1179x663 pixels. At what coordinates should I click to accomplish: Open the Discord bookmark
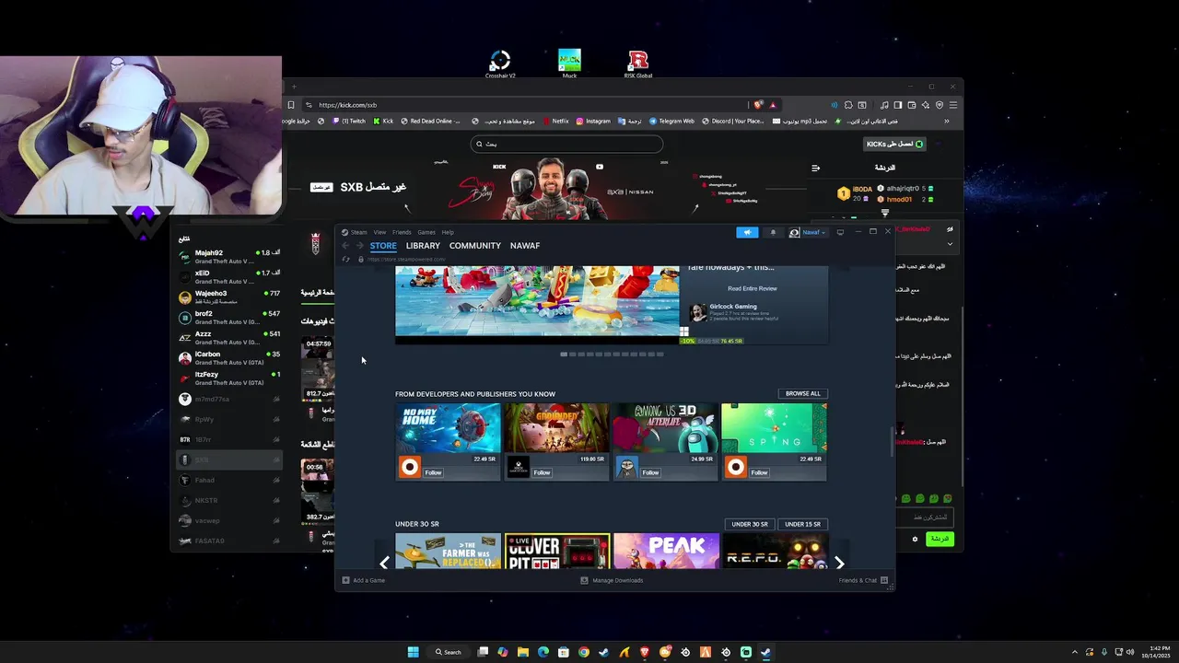pyautogui.click(x=733, y=121)
